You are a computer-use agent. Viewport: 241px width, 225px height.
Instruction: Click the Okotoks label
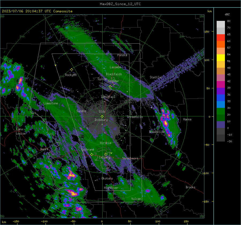pos(107,178)
